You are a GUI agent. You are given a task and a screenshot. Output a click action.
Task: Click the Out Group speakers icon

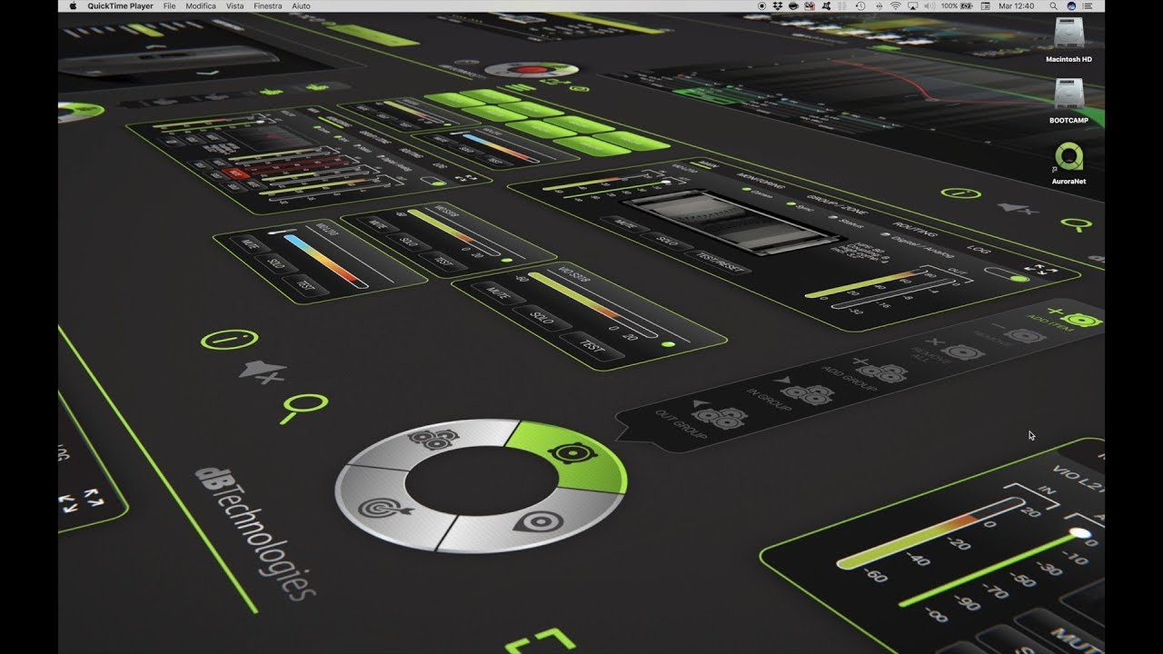coord(720,418)
